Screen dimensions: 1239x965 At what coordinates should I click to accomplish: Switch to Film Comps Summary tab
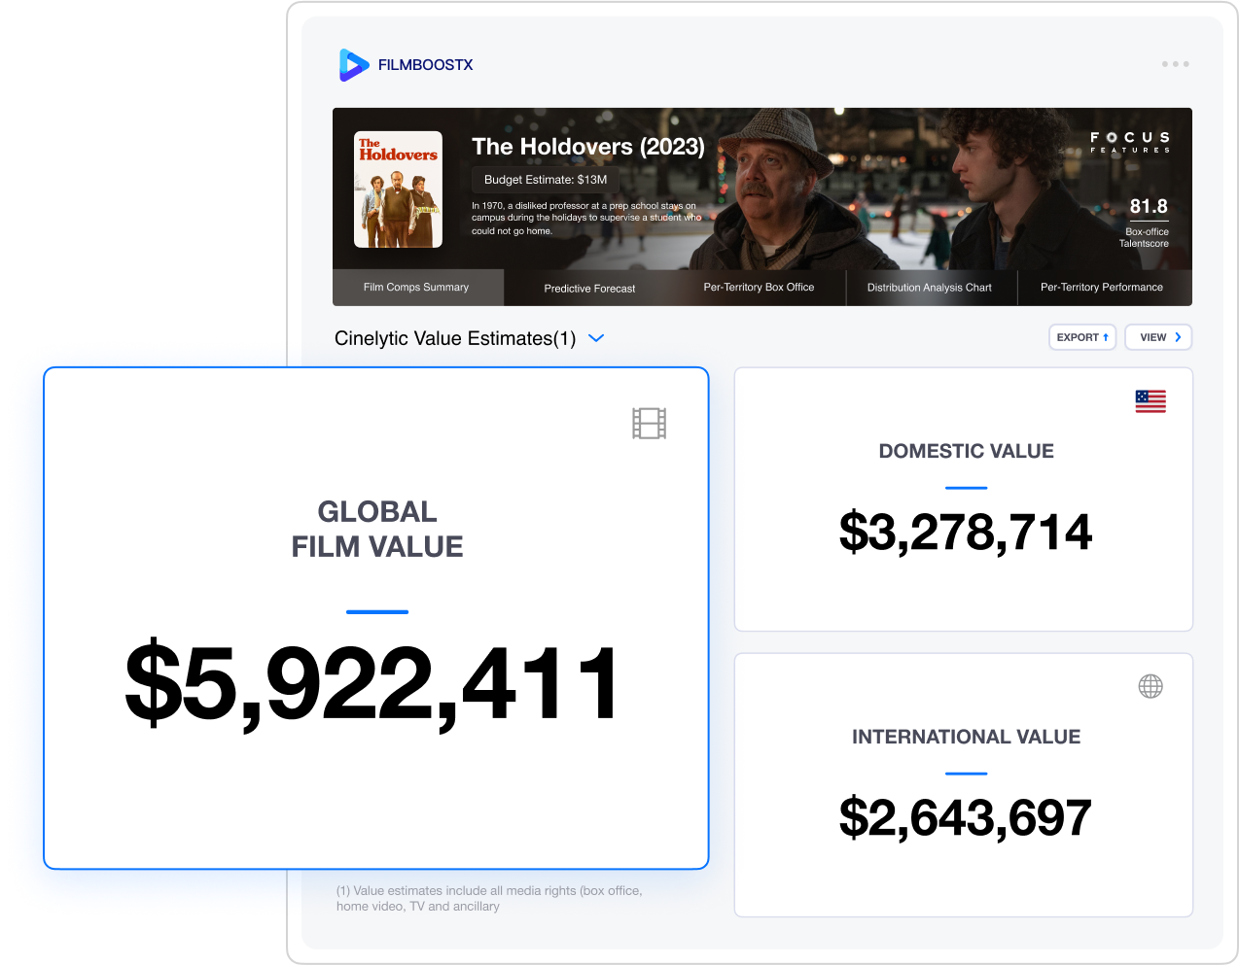tap(416, 288)
